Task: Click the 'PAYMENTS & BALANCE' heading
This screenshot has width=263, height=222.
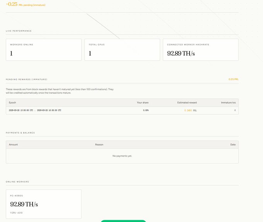Action: 20,133
